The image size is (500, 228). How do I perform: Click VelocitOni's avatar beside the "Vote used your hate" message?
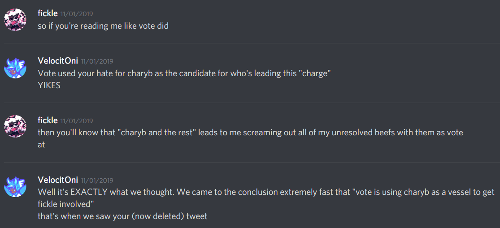16,67
